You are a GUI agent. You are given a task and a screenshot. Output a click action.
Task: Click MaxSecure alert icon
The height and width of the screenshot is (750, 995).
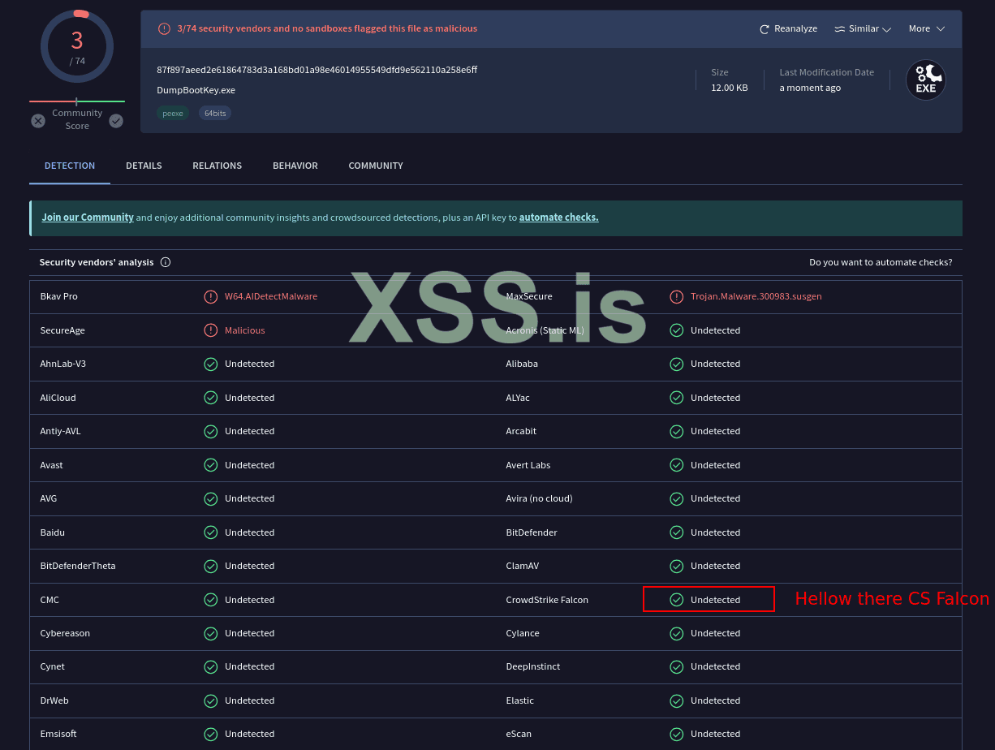(677, 296)
